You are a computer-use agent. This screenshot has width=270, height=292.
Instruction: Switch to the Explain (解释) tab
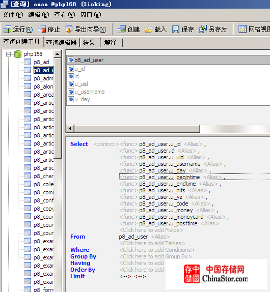[x=110, y=42]
